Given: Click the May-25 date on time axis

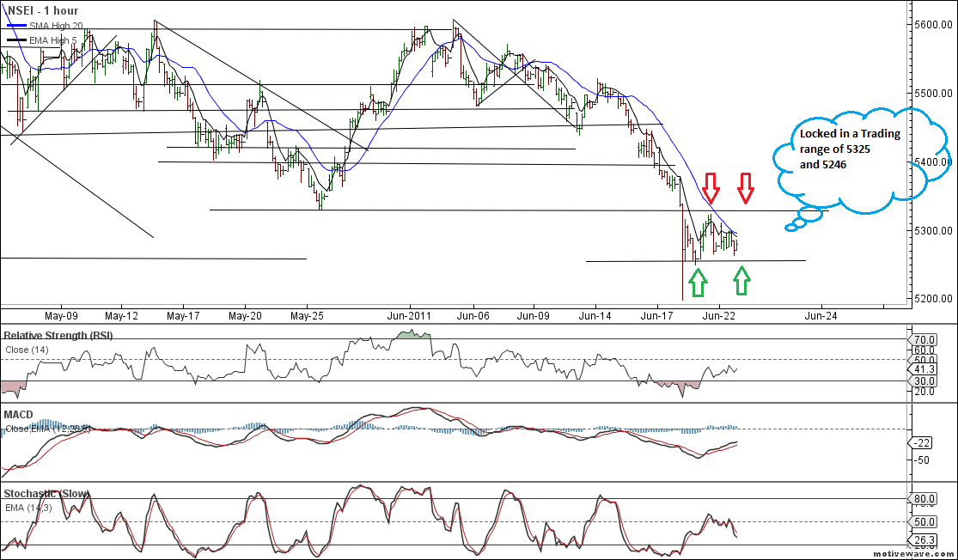Looking at the screenshot, I should [307, 316].
